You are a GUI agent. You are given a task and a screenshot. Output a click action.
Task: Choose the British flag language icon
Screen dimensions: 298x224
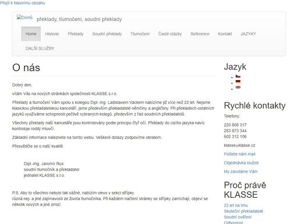238,87
